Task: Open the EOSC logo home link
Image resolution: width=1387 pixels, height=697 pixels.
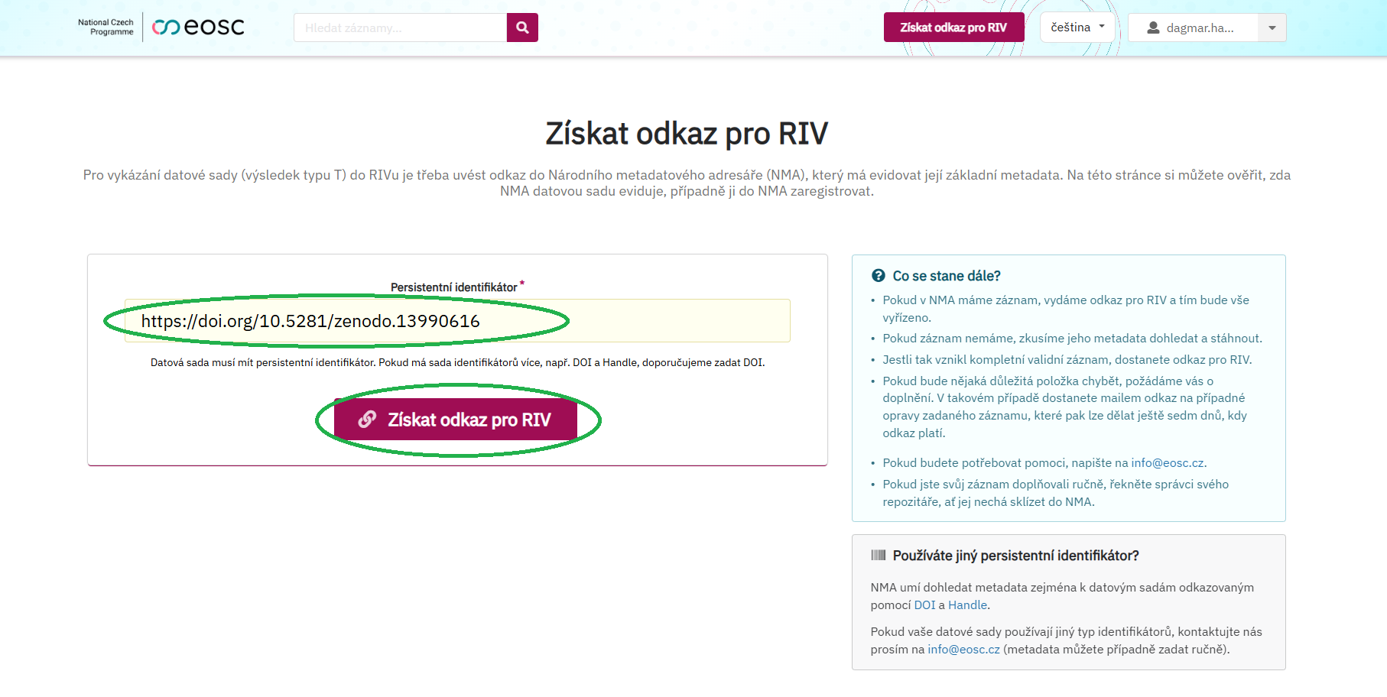Action: pyautogui.click(x=198, y=28)
